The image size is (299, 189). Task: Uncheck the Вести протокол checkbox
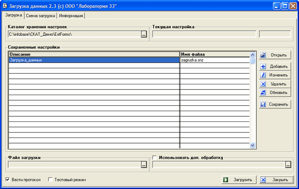coord(8,180)
